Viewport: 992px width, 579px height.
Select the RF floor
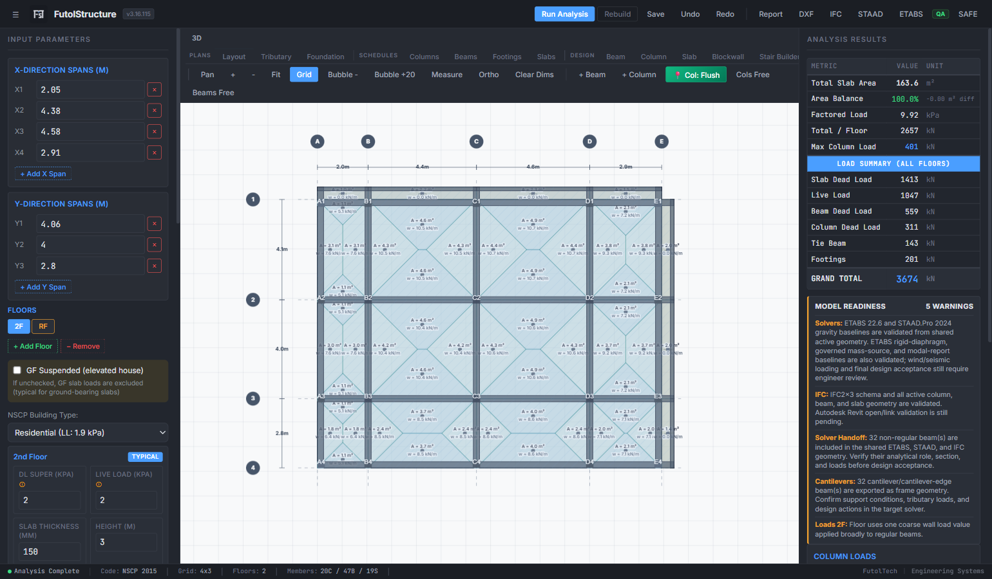point(43,326)
